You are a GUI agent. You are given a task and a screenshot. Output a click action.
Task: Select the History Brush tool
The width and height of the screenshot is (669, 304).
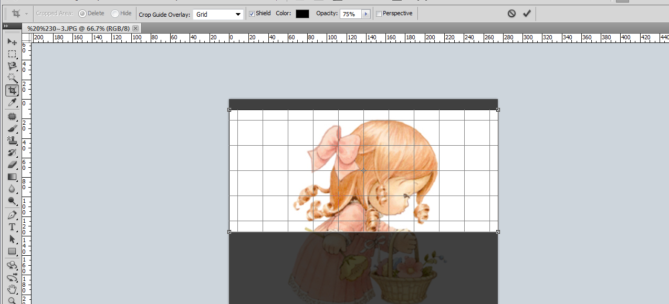click(x=12, y=153)
